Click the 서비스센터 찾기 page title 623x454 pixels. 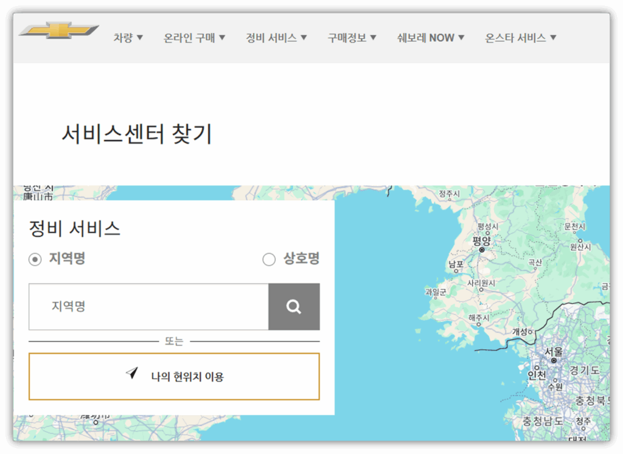tap(137, 134)
